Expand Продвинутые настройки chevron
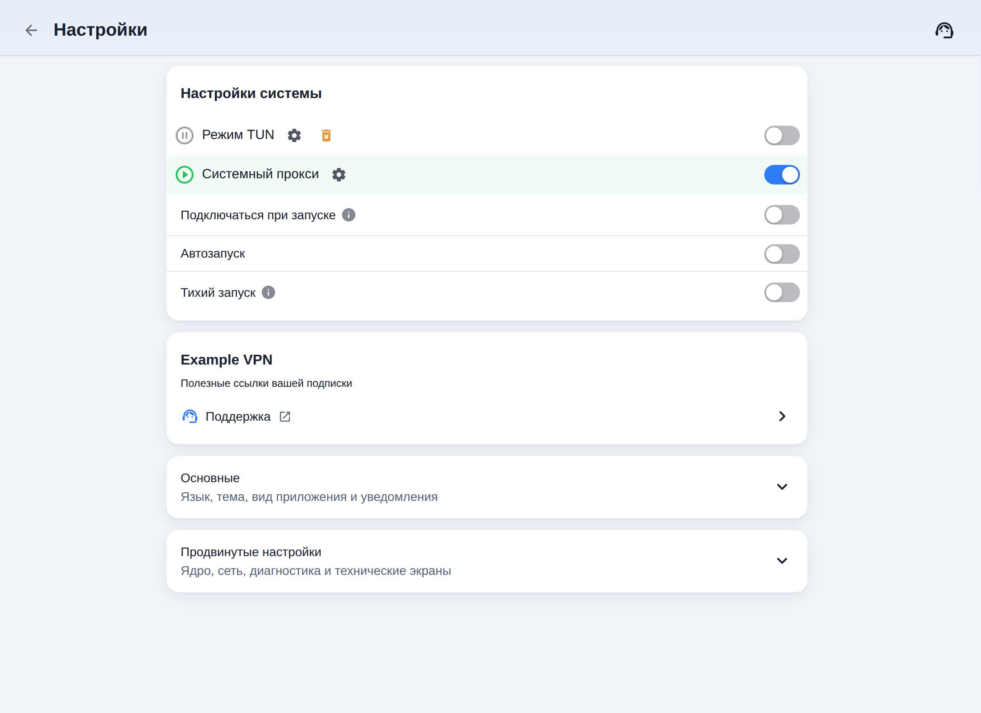981x713 pixels. (782, 561)
